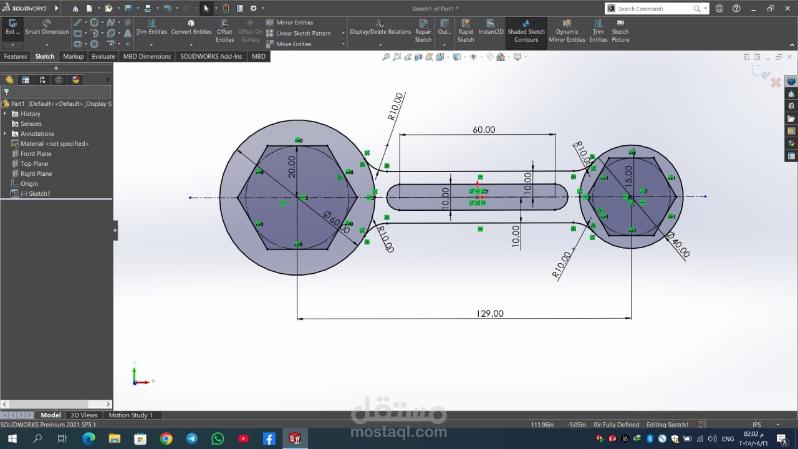Toggle Shaded Sketch Contours off
Viewport: 798px width, 449px height.
[x=526, y=31]
